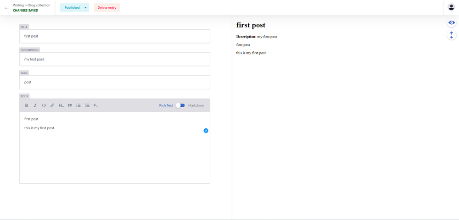Apply italic formatting in body toolbar
This screenshot has height=220, width=459.
coord(35,105)
